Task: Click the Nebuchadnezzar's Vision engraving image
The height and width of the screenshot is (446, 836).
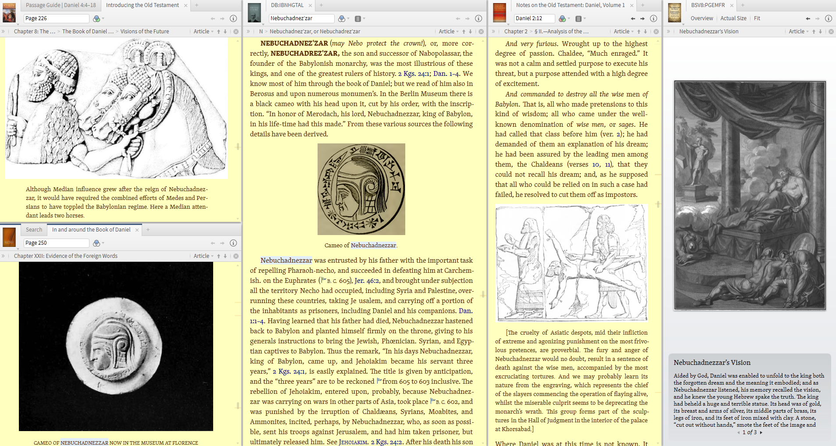Action: click(x=750, y=195)
